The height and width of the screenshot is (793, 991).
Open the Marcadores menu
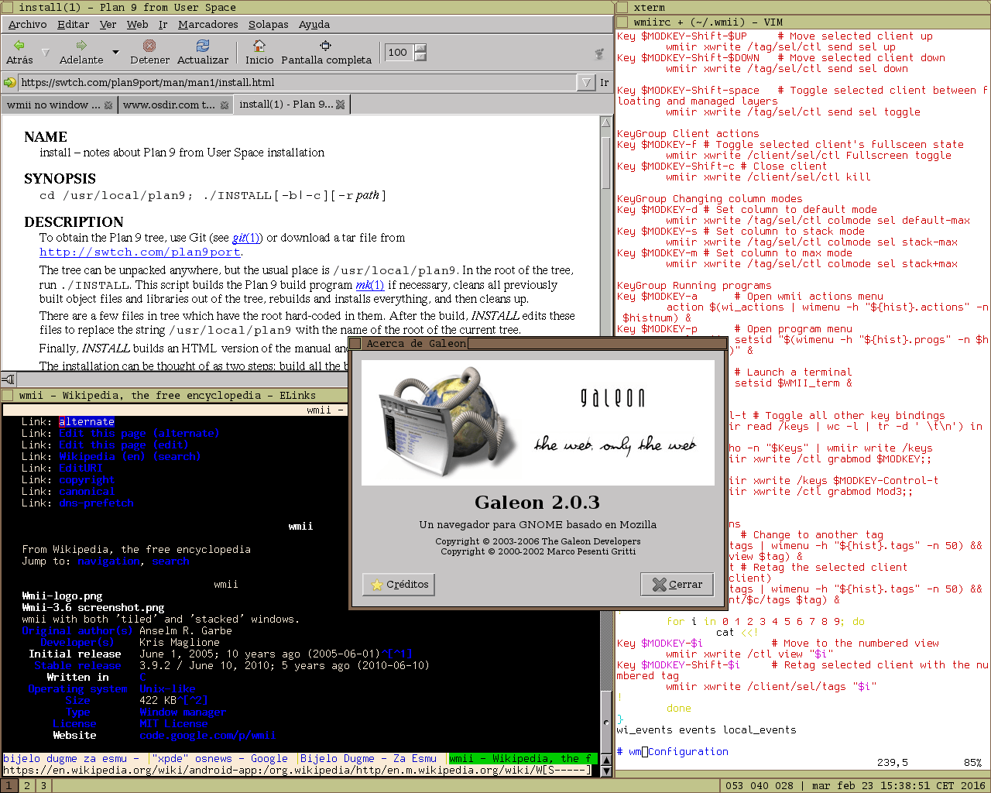coord(208,25)
